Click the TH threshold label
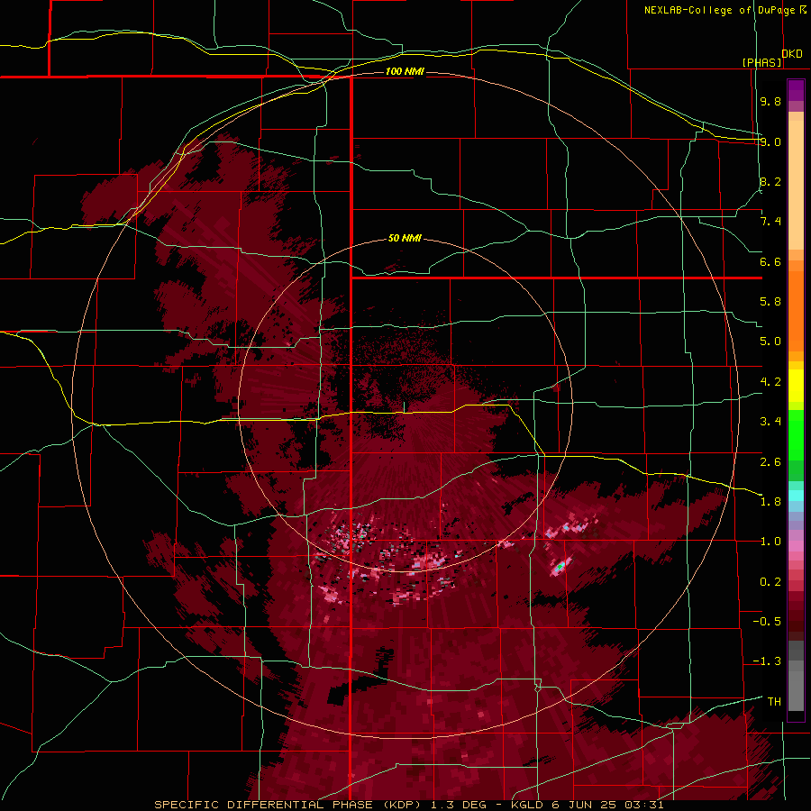Viewport: 811px width, 811px height. [x=774, y=702]
